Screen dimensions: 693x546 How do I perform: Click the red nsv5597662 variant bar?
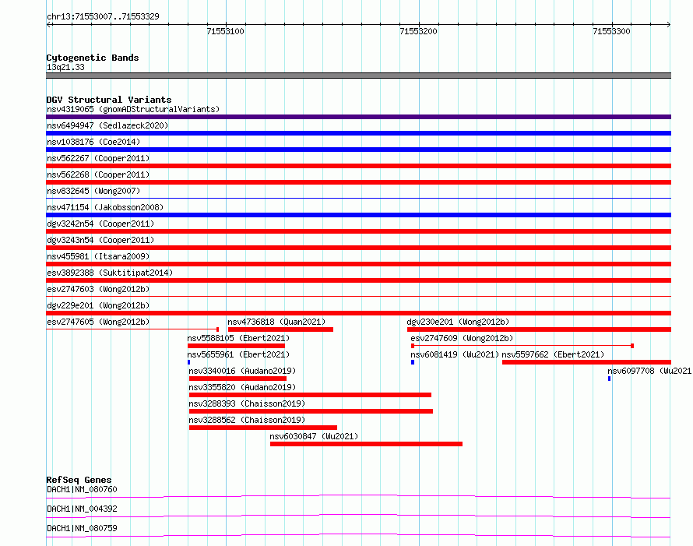click(586, 362)
